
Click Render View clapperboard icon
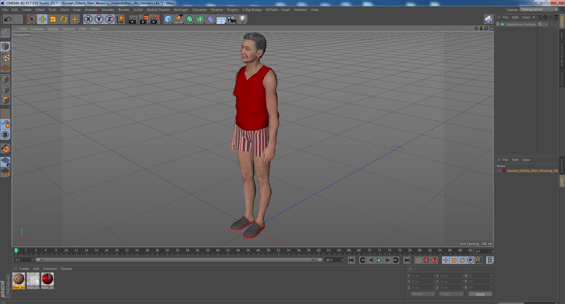(133, 19)
